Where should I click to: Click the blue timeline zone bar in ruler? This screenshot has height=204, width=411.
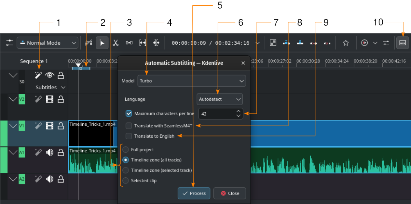click(x=81, y=68)
